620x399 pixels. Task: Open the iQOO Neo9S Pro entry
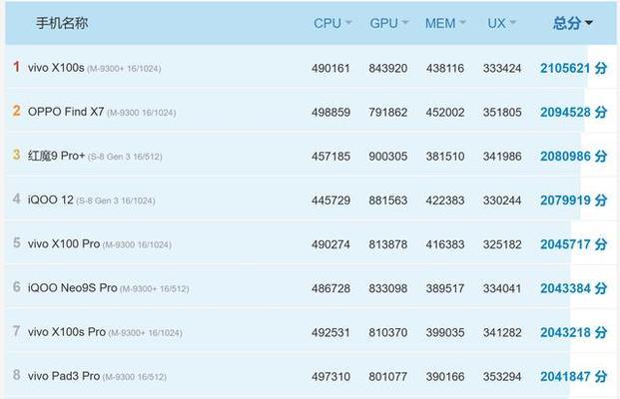[x=109, y=288]
